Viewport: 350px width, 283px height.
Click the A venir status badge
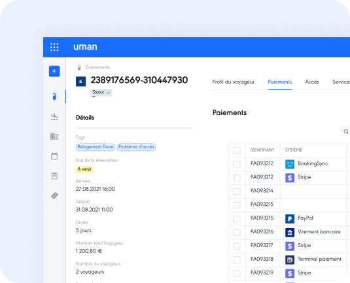point(84,169)
